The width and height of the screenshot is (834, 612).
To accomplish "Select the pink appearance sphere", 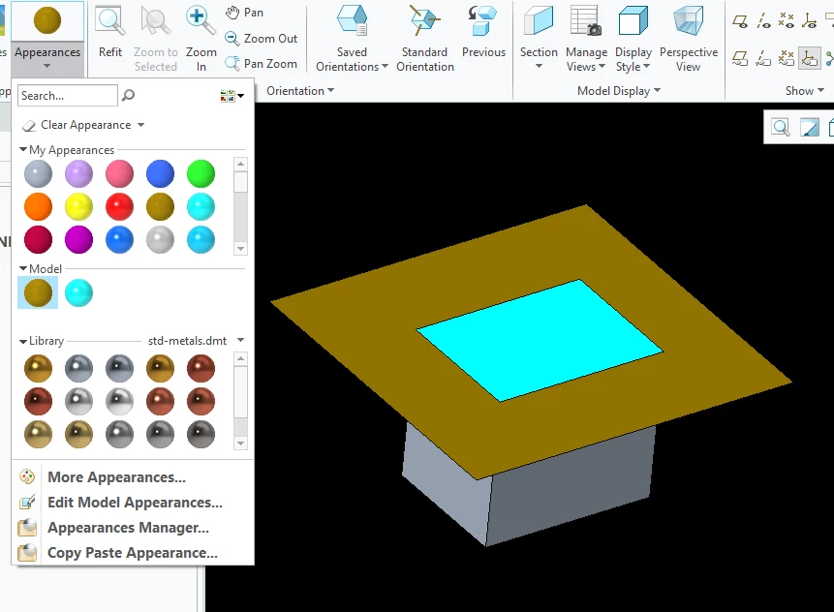I will click(119, 174).
